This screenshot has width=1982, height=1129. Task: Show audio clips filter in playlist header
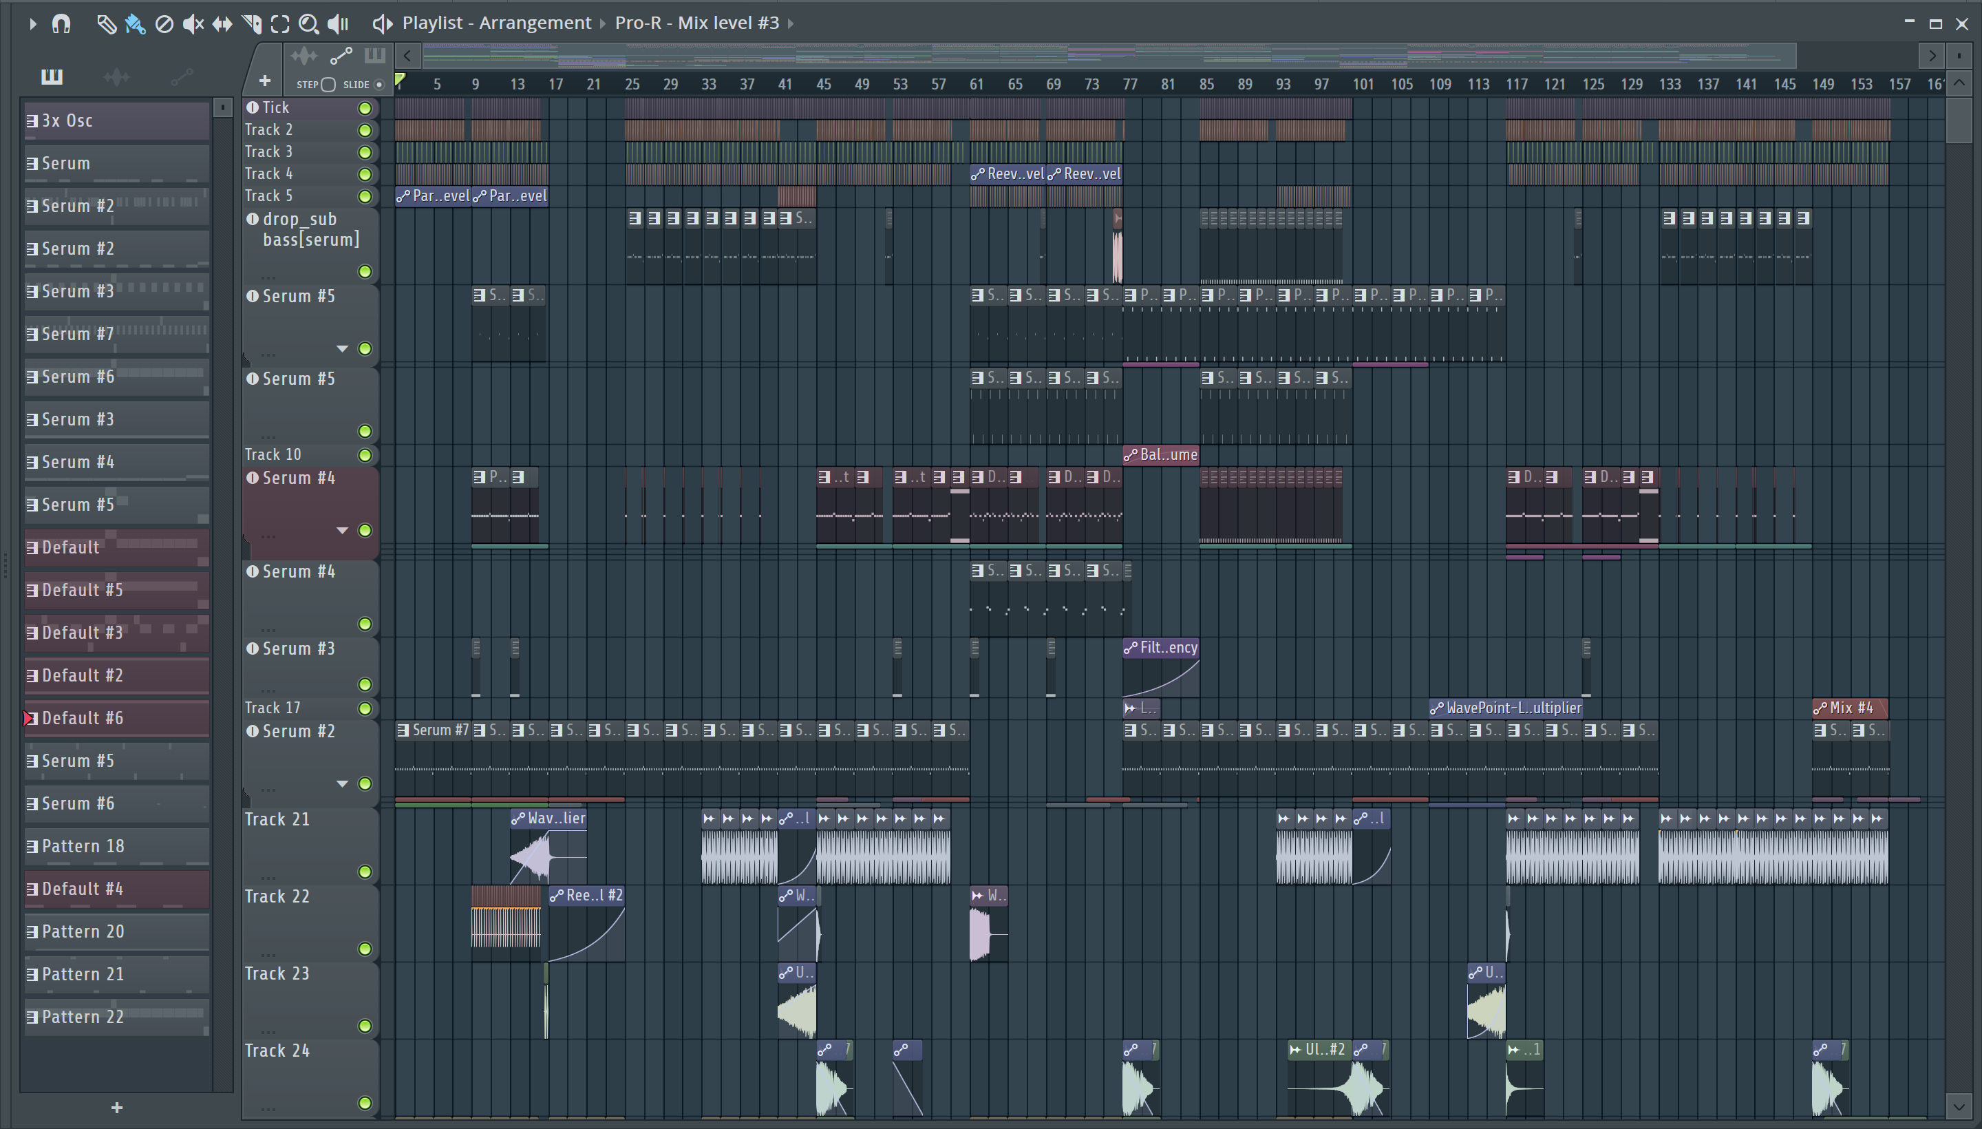(x=304, y=55)
